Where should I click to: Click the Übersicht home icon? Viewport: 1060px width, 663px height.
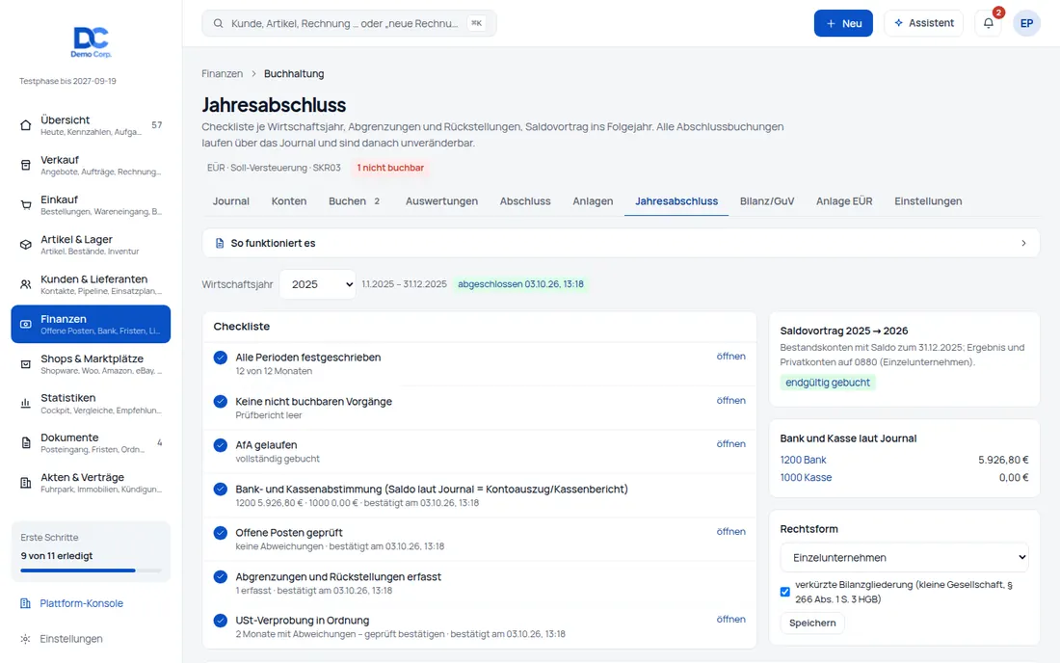pos(26,125)
